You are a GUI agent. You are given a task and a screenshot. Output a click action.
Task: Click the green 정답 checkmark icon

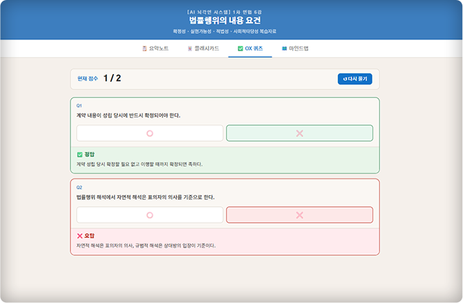point(79,154)
